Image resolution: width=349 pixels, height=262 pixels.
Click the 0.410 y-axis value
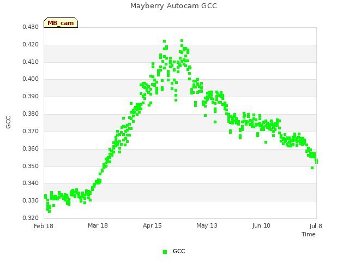(x=31, y=62)
